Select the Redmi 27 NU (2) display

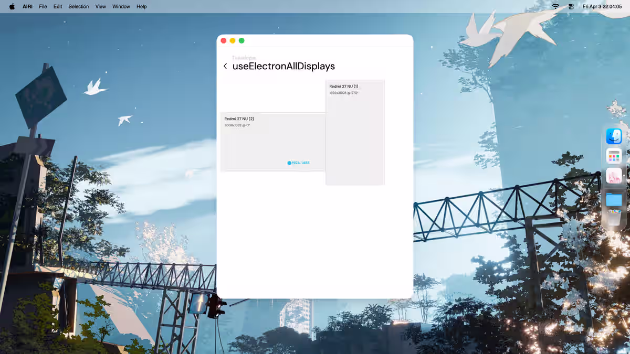[x=273, y=142]
